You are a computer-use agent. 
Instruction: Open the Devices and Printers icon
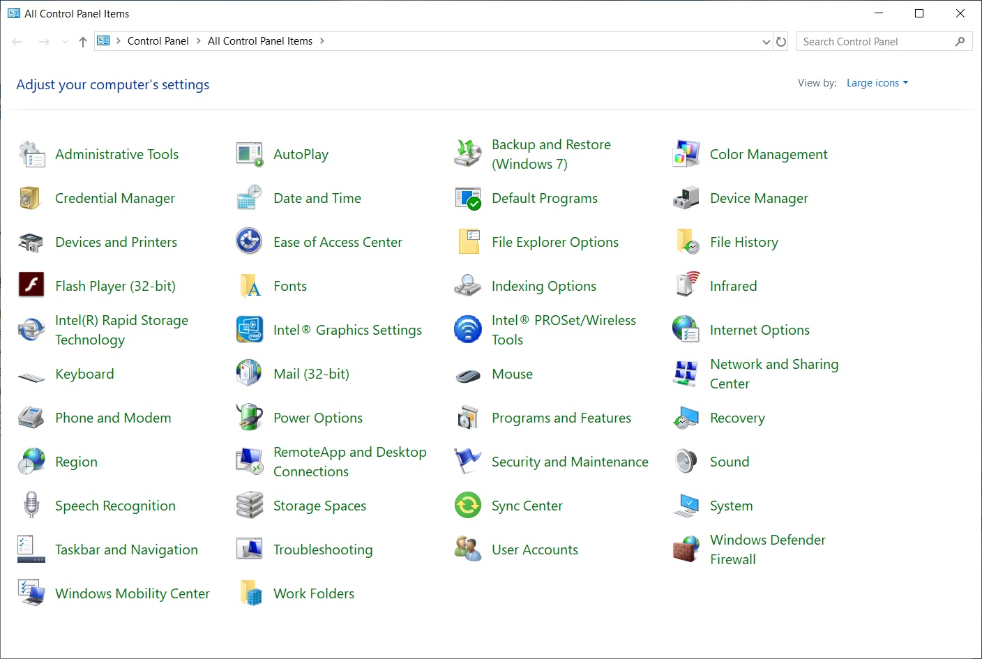(31, 242)
